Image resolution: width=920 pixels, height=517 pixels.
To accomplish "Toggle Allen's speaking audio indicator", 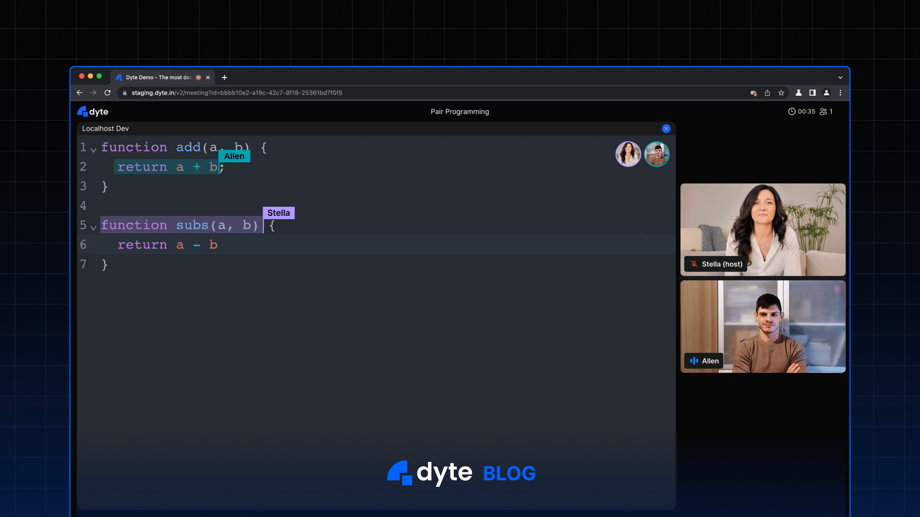I will click(x=693, y=361).
